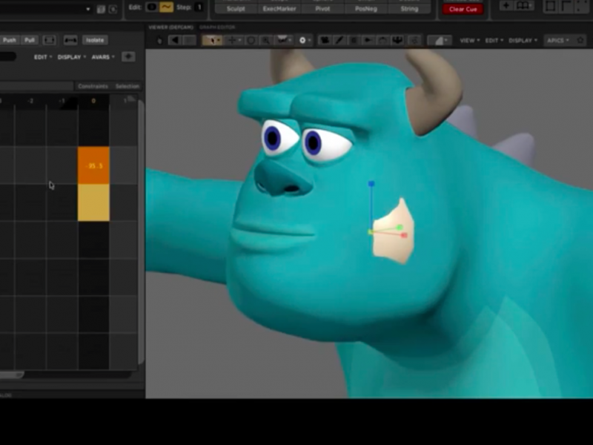Viewport: 593px width, 445px height.
Task: Select the orange cell showing -35.5
Action: (93, 165)
